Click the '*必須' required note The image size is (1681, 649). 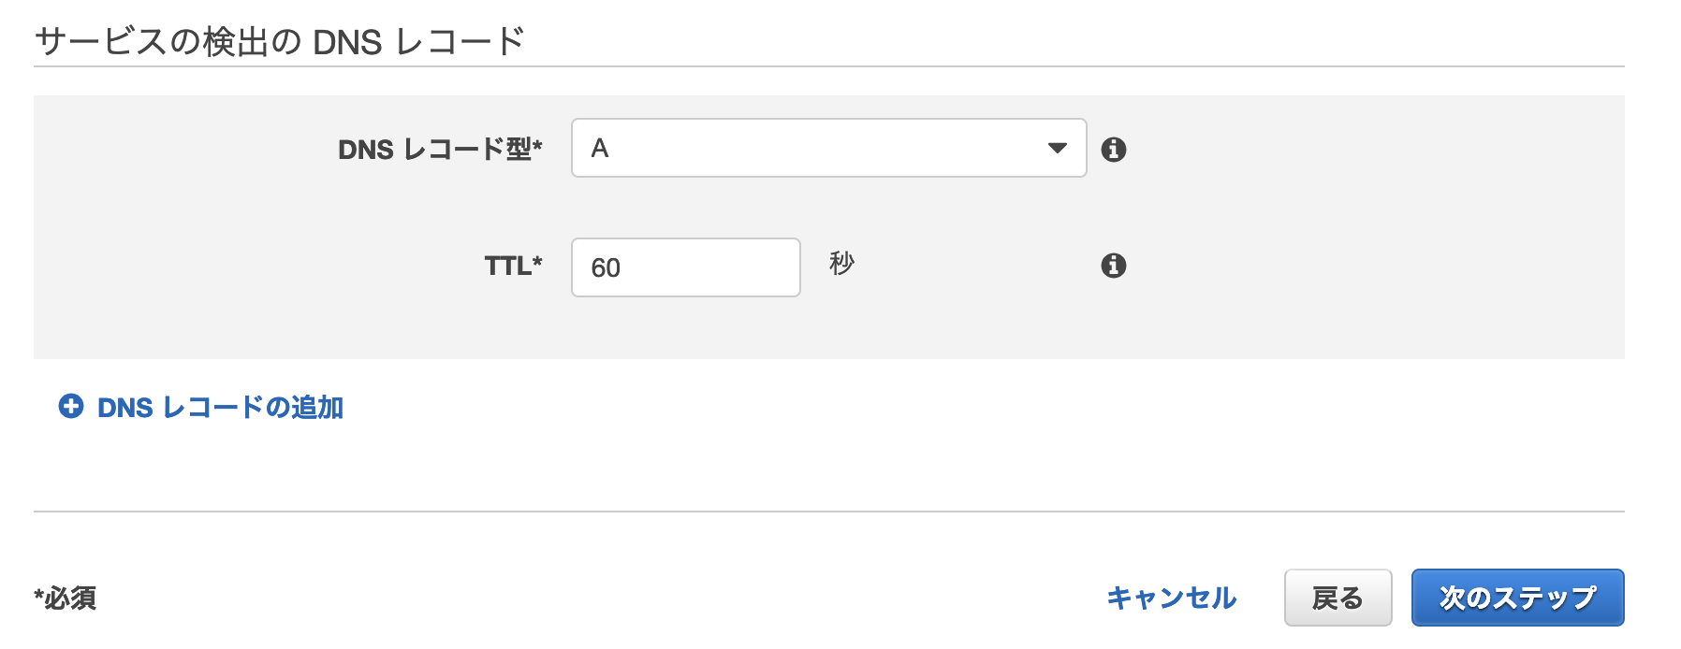[66, 598]
